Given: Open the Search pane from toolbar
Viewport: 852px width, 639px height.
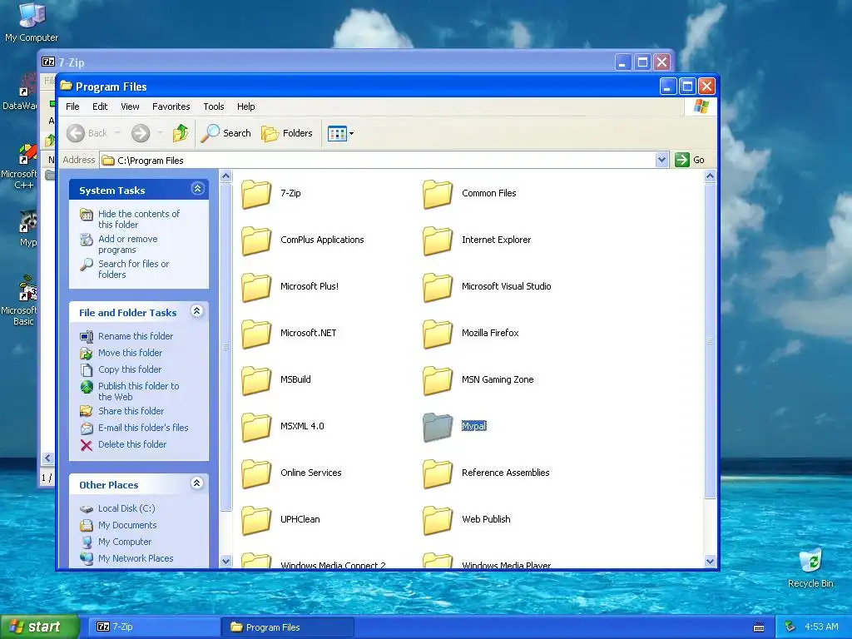Looking at the screenshot, I should 226,133.
